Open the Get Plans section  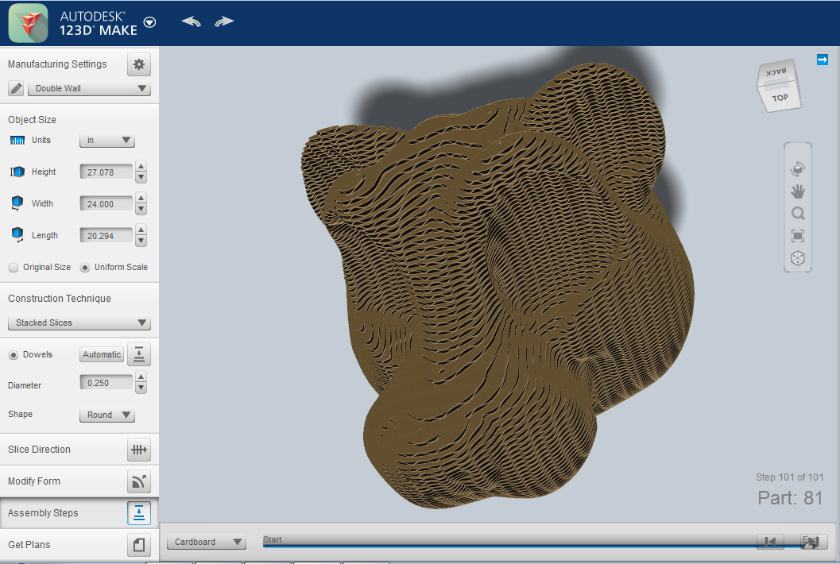pyautogui.click(x=139, y=545)
